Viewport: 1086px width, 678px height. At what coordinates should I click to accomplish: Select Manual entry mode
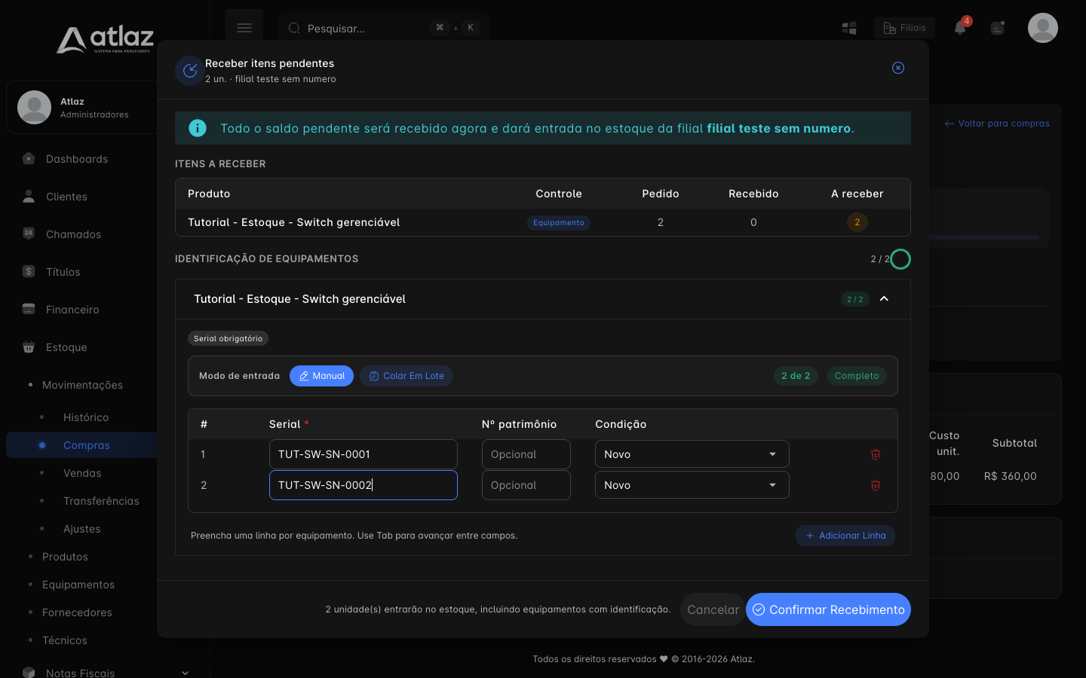(321, 376)
